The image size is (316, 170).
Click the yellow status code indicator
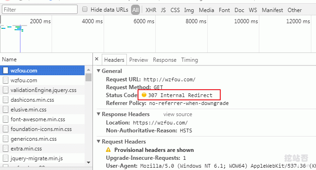click(x=144, y=95)
